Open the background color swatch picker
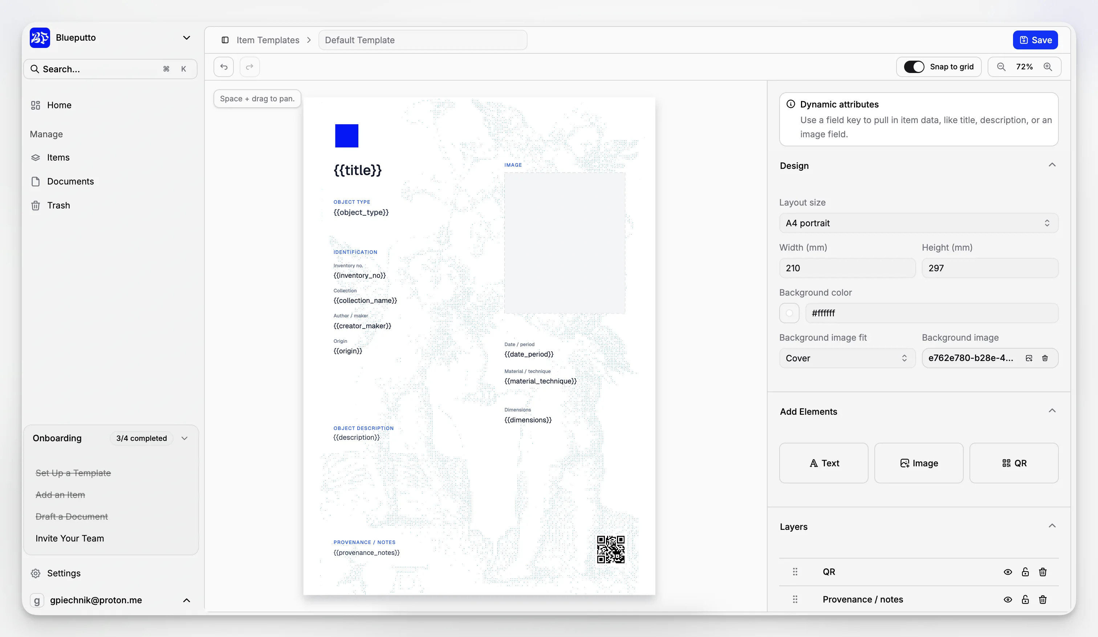1098x637 pixels. 789,313
